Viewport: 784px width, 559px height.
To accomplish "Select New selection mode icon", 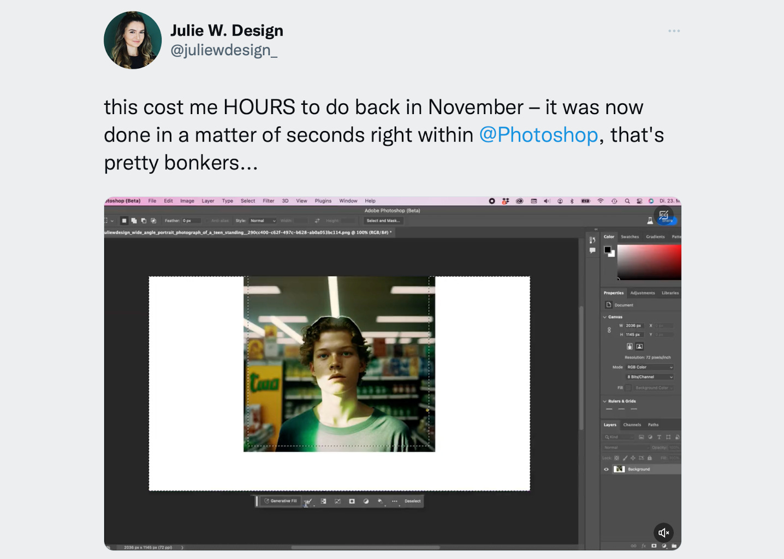I will [x=124, y=221].
